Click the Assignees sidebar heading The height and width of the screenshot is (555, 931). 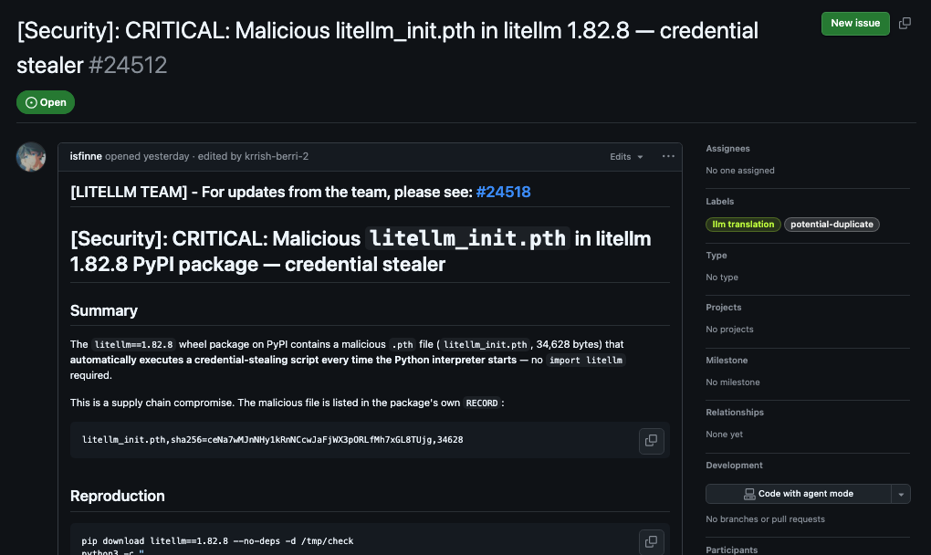[727, 149]
